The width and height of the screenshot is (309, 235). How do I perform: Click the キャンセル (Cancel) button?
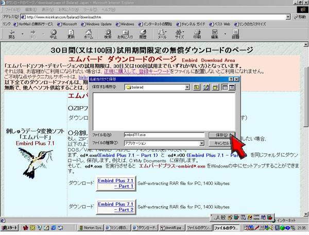coord(221,143)
